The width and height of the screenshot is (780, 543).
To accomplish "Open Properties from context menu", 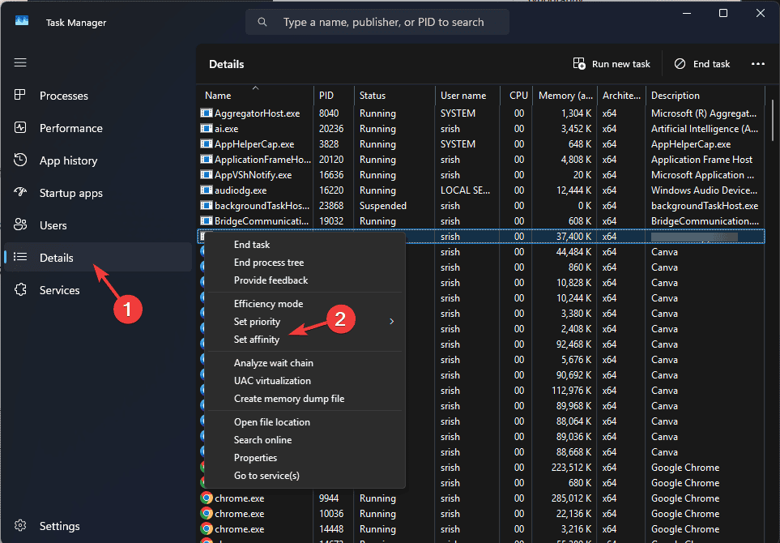I will pos(255,458).
